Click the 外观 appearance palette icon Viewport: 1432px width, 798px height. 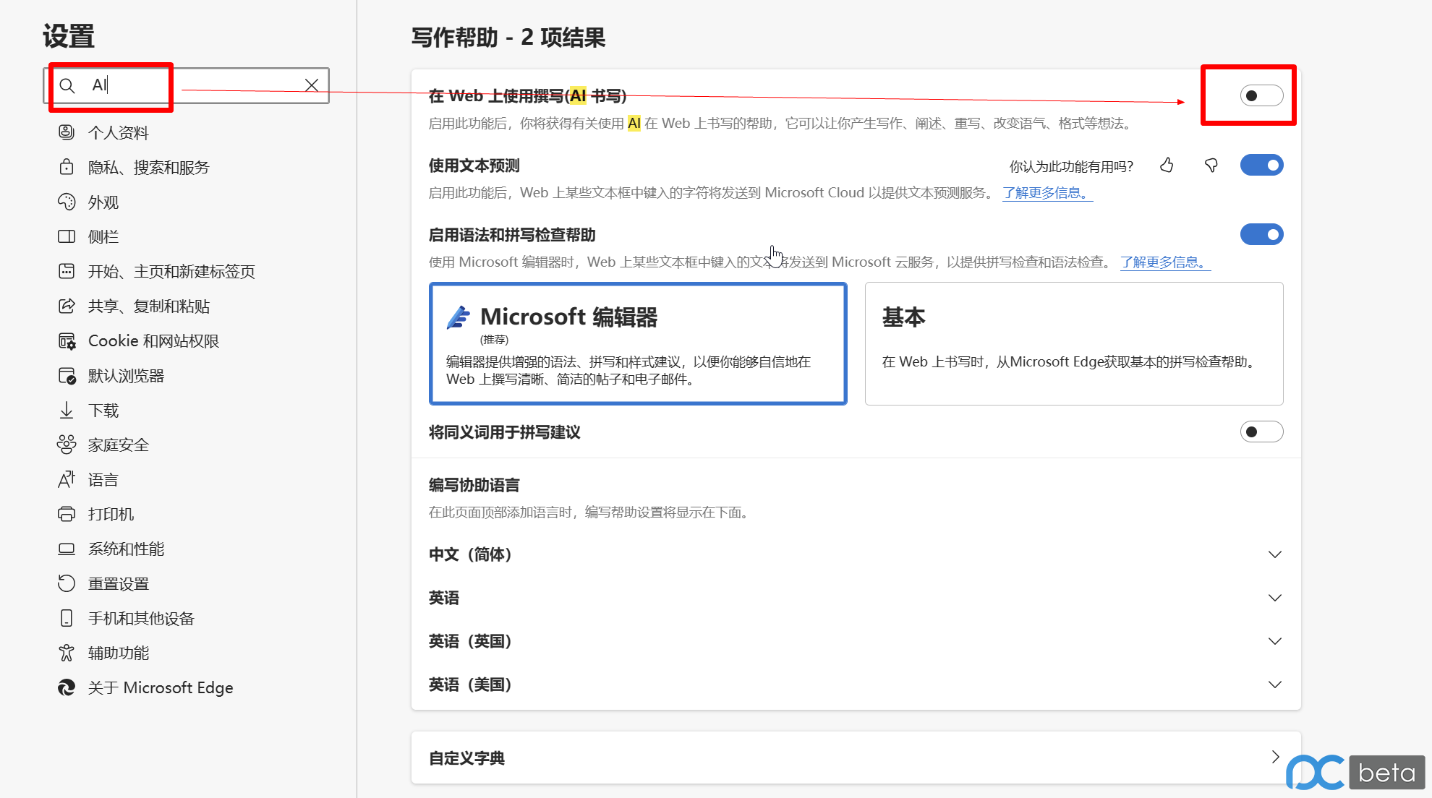tap(67, 202)
